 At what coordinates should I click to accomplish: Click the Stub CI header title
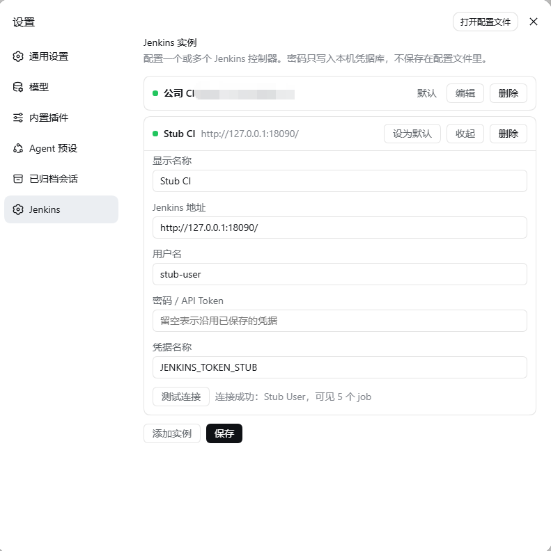click(x=179, y=134)
